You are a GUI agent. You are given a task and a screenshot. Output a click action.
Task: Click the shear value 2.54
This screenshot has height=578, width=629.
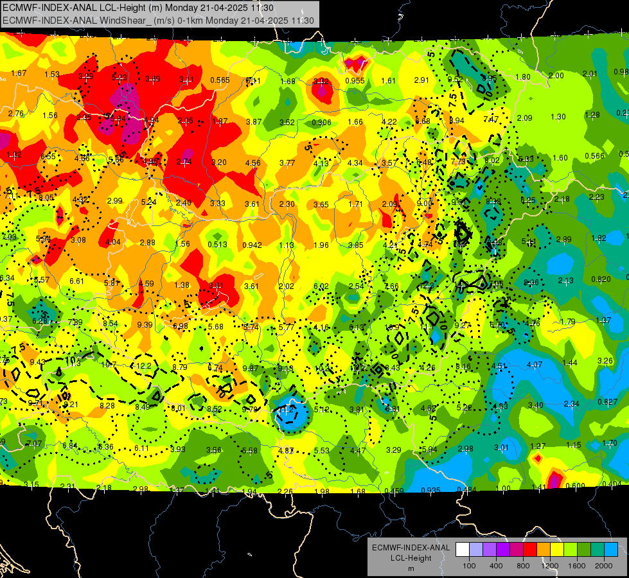356,286
